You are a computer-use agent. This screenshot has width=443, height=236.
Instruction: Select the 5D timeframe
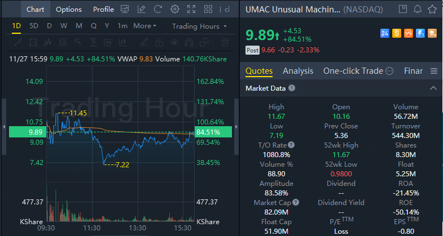34,26
